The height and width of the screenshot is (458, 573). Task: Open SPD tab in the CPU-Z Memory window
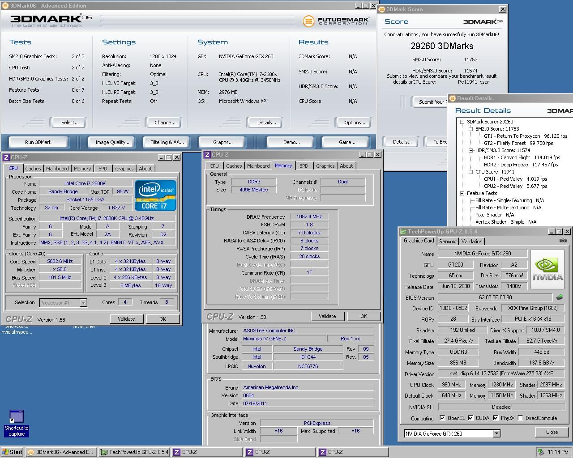(304, 166)
